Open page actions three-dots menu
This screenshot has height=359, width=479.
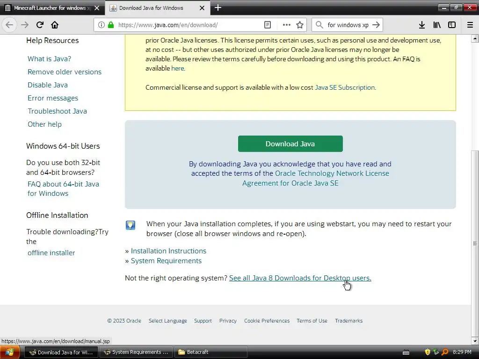pyautogui.click(x=287, y=25)
